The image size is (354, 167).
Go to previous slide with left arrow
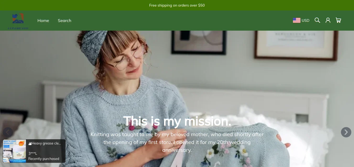(x=8, y=132)
